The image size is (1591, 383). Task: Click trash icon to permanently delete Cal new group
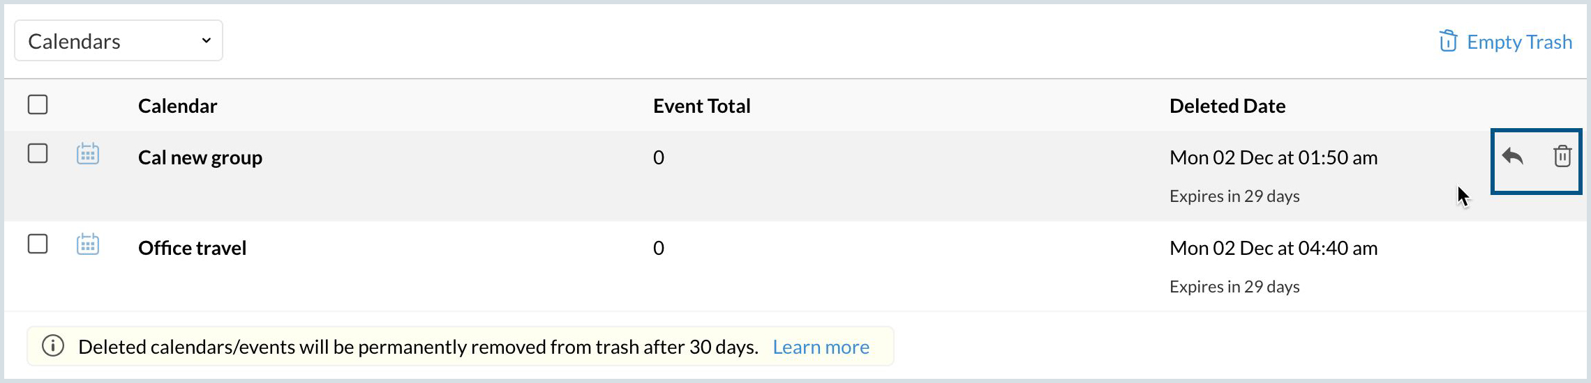point(1562,157)
